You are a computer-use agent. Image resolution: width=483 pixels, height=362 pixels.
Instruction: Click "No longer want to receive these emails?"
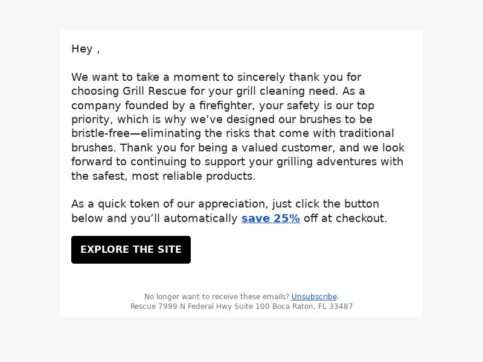point(217,296)
